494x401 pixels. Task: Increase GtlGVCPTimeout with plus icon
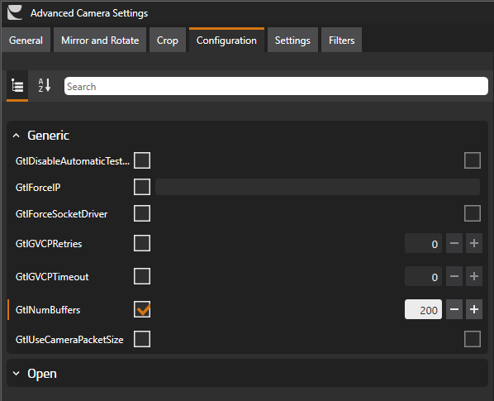pyautogui.click(x=474, y=276)
